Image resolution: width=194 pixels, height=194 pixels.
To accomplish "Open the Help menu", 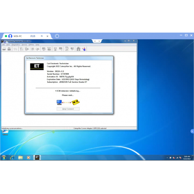I will tap(37, 45).
